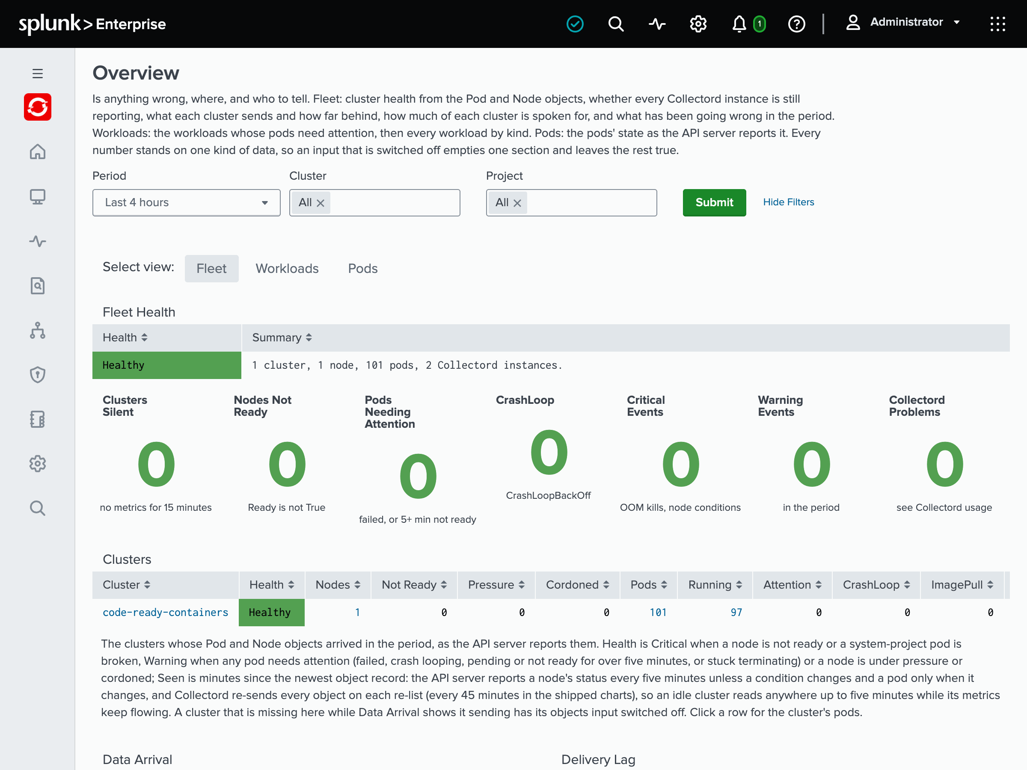The height and width of the screenshot is (770, 1027).
Task: Click the Splunk Enterprise logo
Action: point(92,23)
